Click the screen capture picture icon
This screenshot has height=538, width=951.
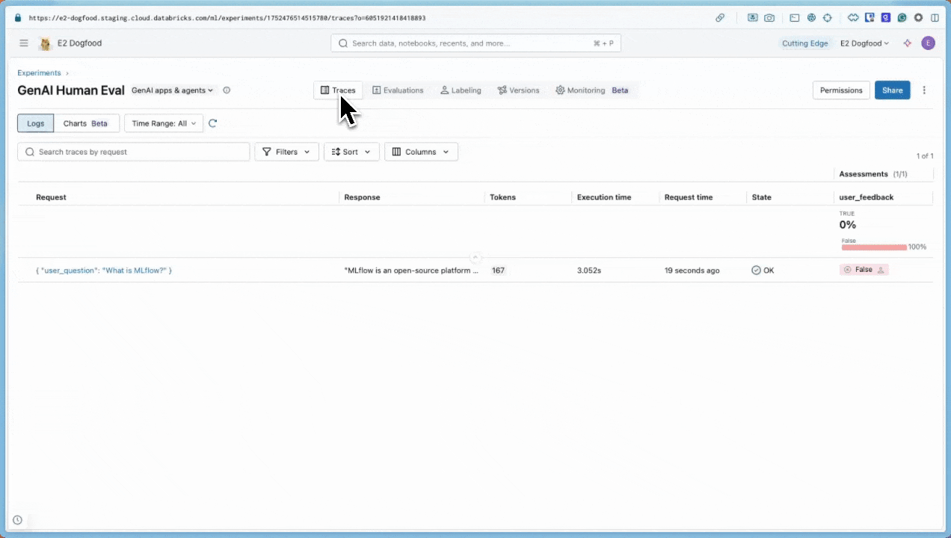[753, 18]
